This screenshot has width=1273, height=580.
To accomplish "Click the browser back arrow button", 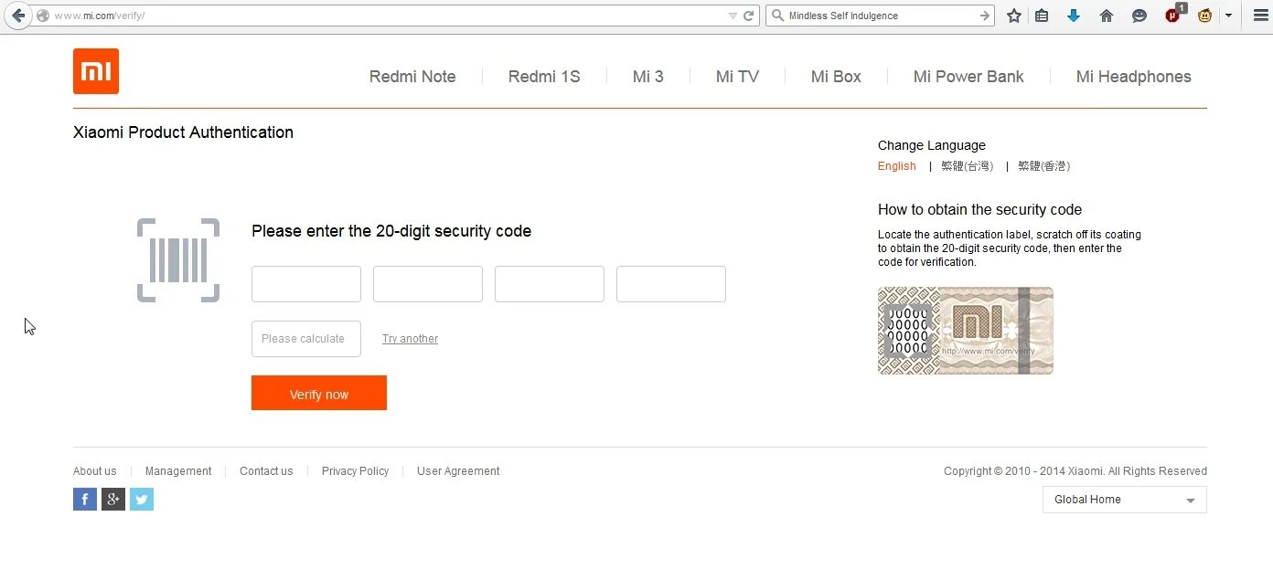I will coord(18,16).
